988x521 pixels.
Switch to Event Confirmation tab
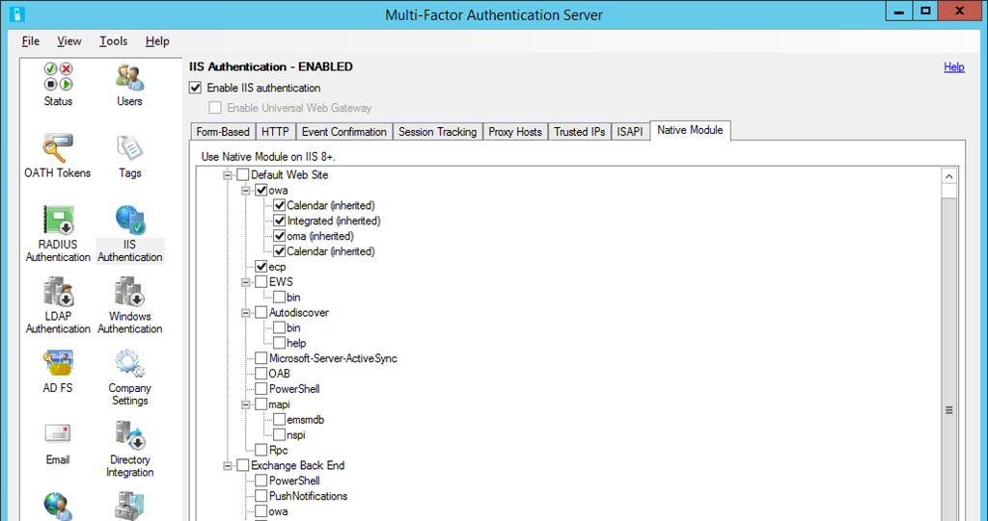344,132
